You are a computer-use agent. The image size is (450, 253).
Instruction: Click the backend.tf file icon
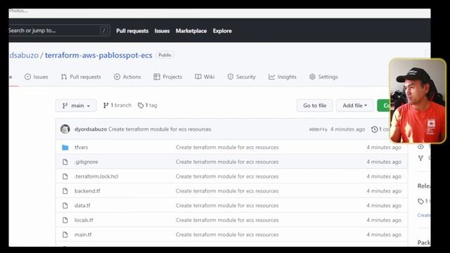point(65,191)
